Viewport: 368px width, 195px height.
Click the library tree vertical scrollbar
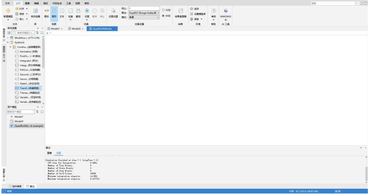43,53
